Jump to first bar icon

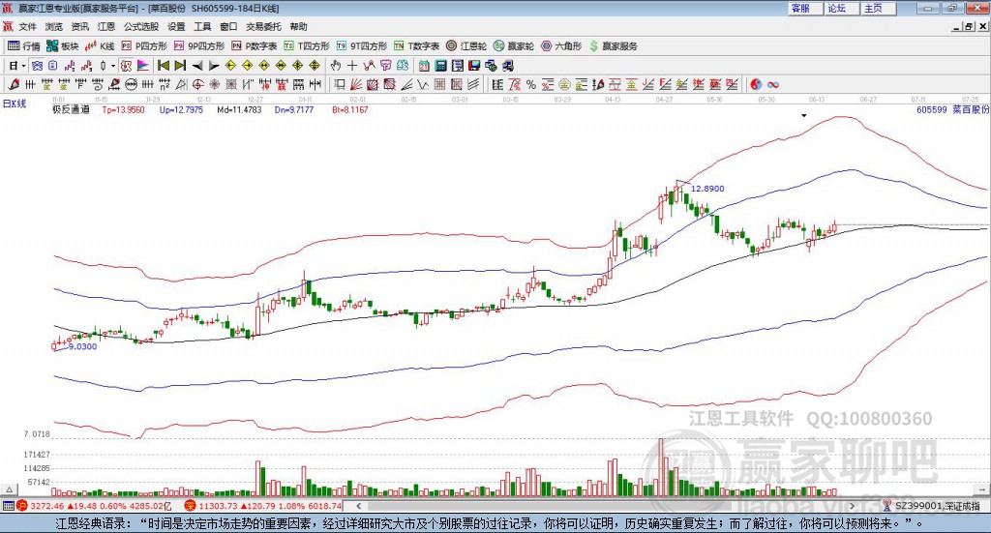[163, 66]
